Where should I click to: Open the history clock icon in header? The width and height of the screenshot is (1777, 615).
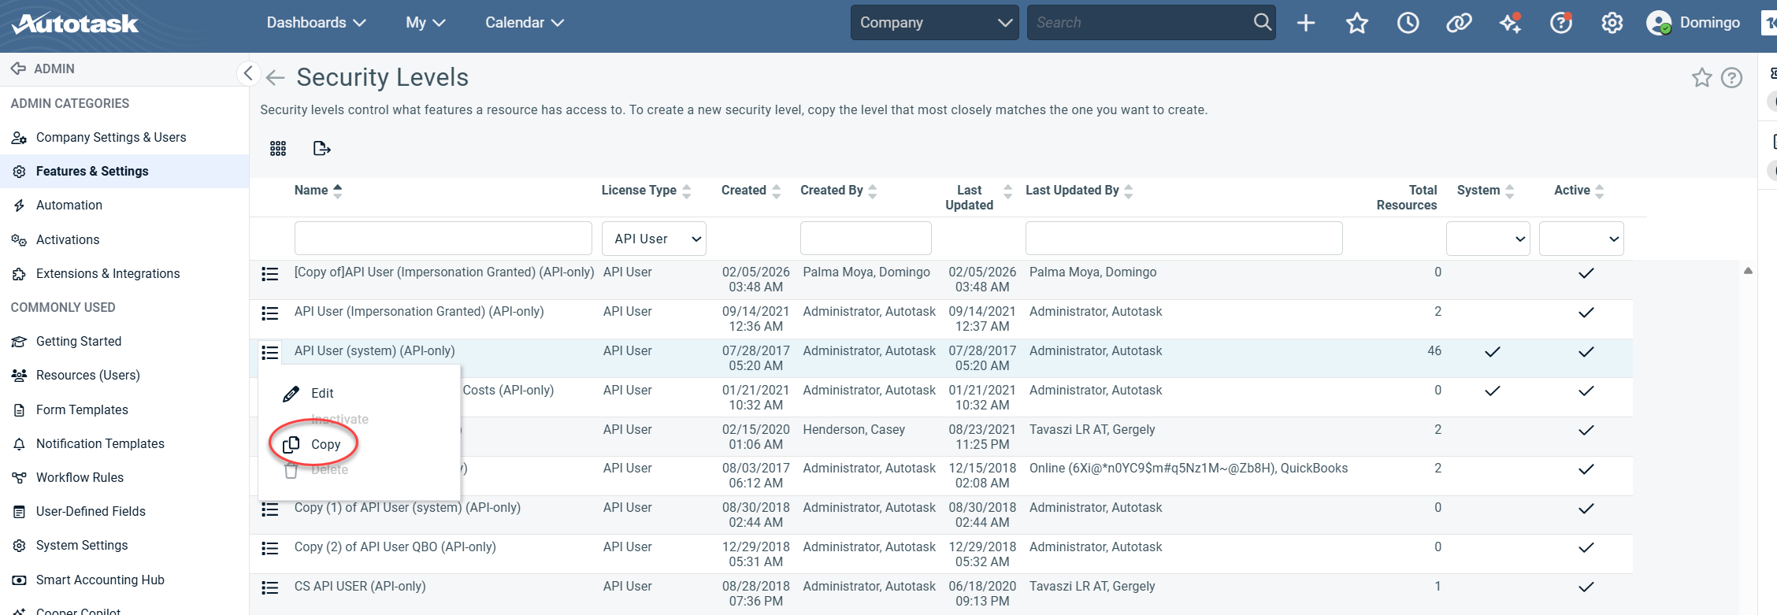1408,23
